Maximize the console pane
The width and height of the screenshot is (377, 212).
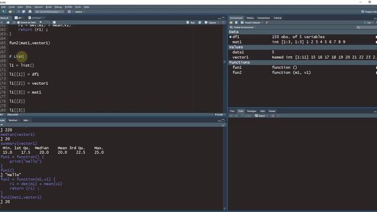pos(223,120)
